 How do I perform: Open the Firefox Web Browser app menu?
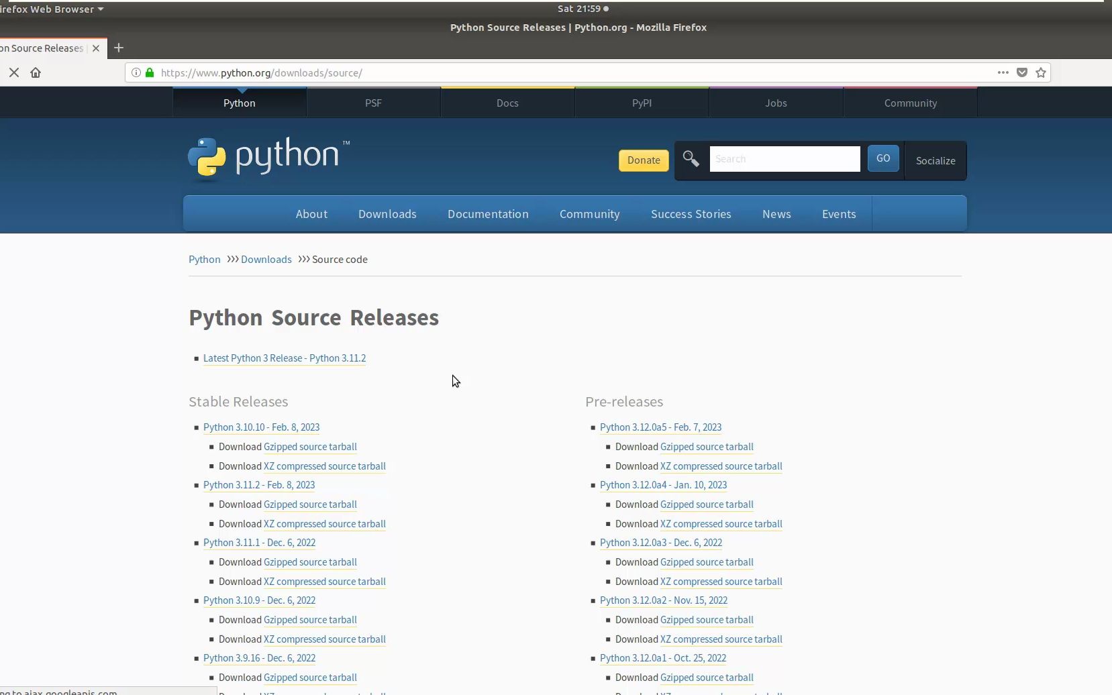click(x=52, y=9)
